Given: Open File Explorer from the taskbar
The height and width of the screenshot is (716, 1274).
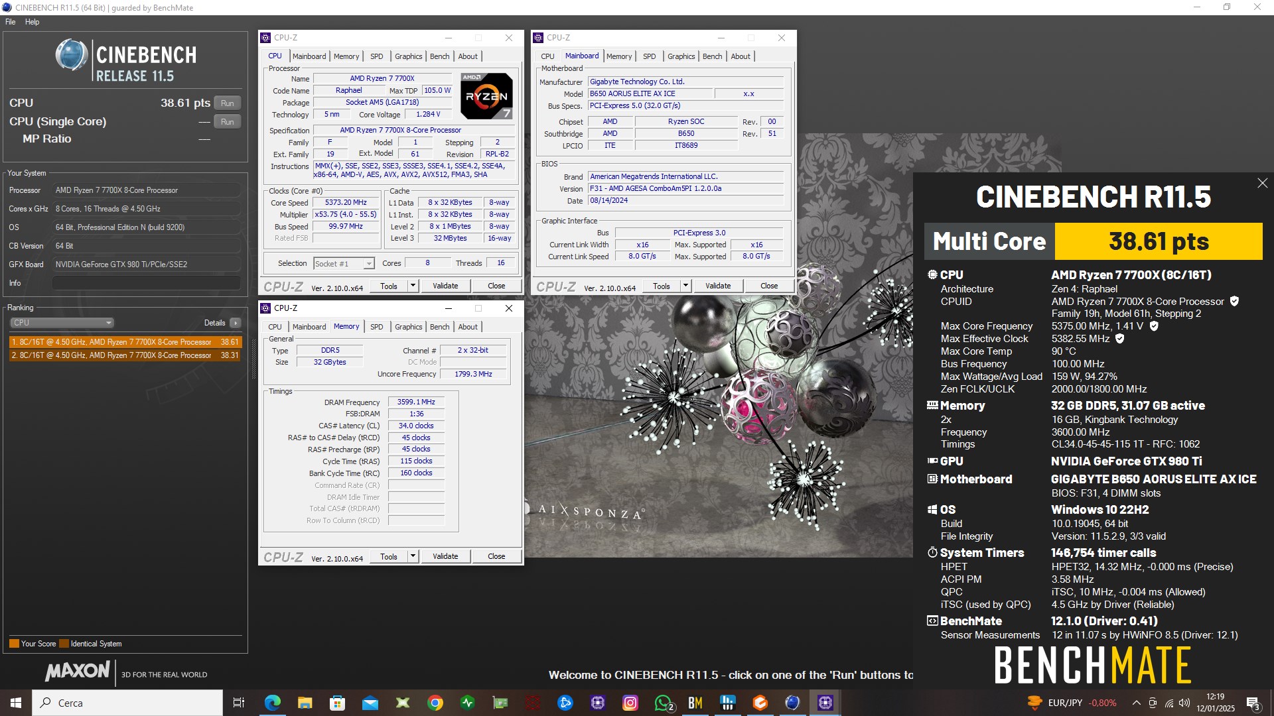Looking at the screenshot, I should (x=305, y=703).
